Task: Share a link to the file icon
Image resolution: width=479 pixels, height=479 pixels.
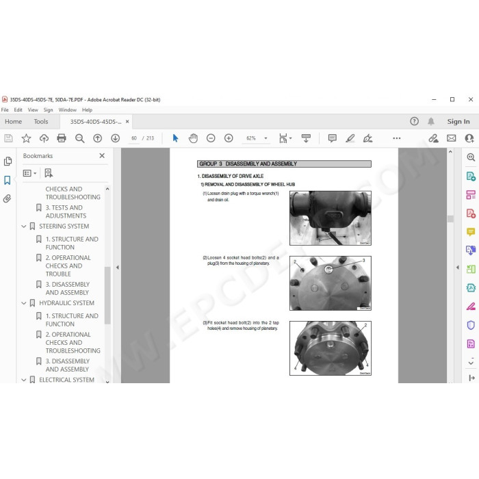Action: click(433, 138)
